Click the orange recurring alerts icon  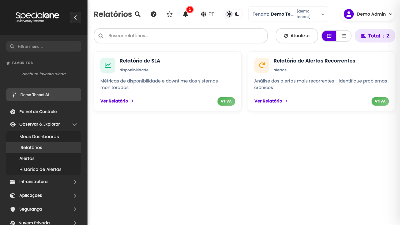point(262,65)
